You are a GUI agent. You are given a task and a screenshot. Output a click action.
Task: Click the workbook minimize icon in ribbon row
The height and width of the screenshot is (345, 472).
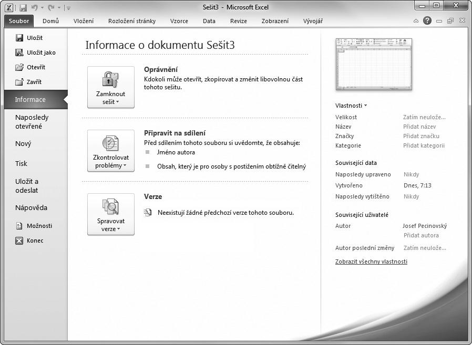439,21
